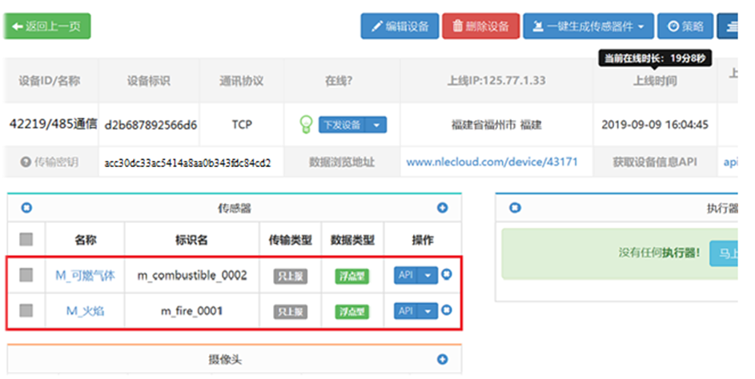Open the M_火焰 sensor link
This screenshot has width=755, height=379.
85,311
